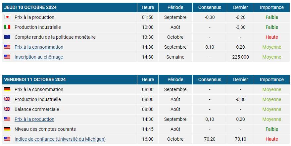Click German flag for Niveau des comptes courants
291x146 pixels.
7,129
